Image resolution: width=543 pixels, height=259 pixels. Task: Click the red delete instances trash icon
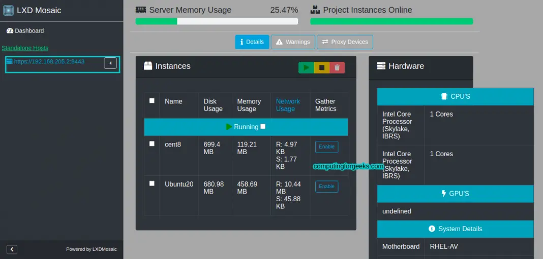337,67
